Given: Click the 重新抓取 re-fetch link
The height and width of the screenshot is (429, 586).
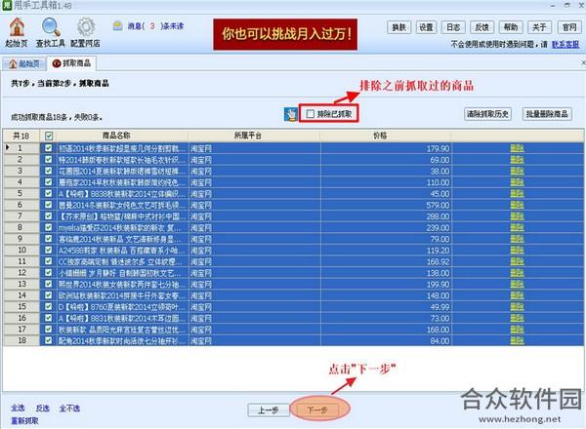Looking at the screenshot, I should pos(24,421).
